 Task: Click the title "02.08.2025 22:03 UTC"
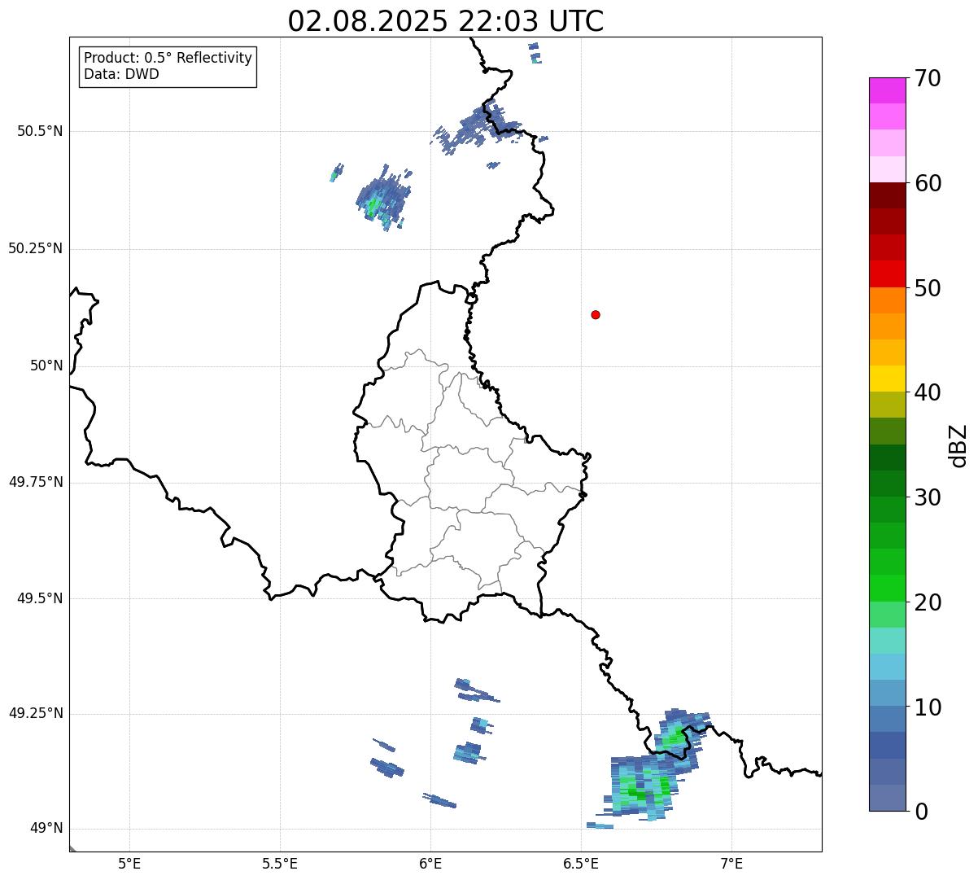pos(446,21)
